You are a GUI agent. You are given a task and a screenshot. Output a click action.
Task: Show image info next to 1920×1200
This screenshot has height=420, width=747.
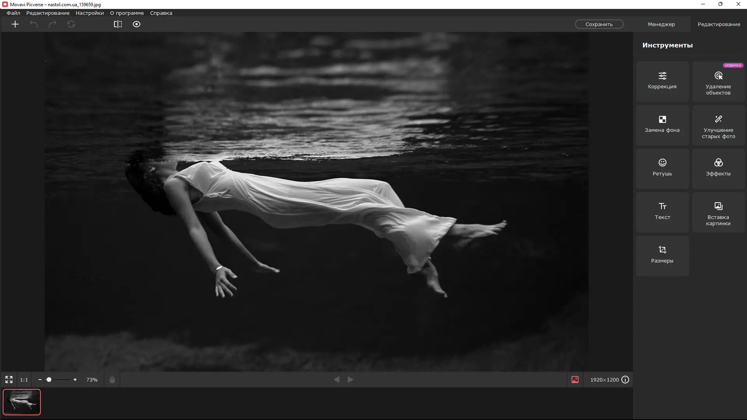[625, 380]
